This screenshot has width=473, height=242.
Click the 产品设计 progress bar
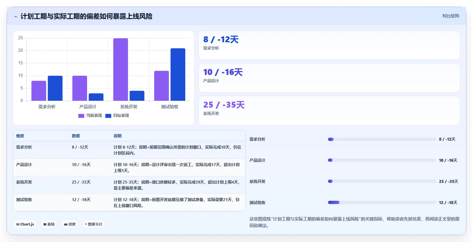pos(382,160)
